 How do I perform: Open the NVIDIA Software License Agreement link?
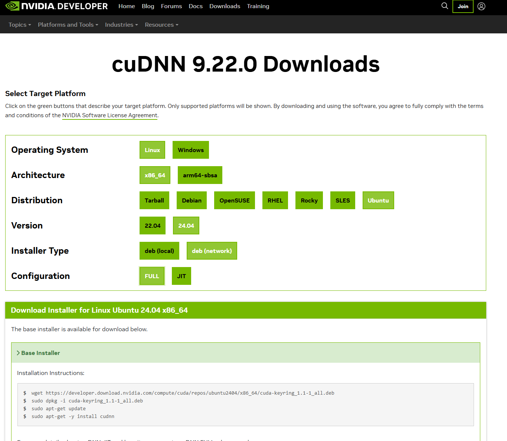click(x=110, y=115)
